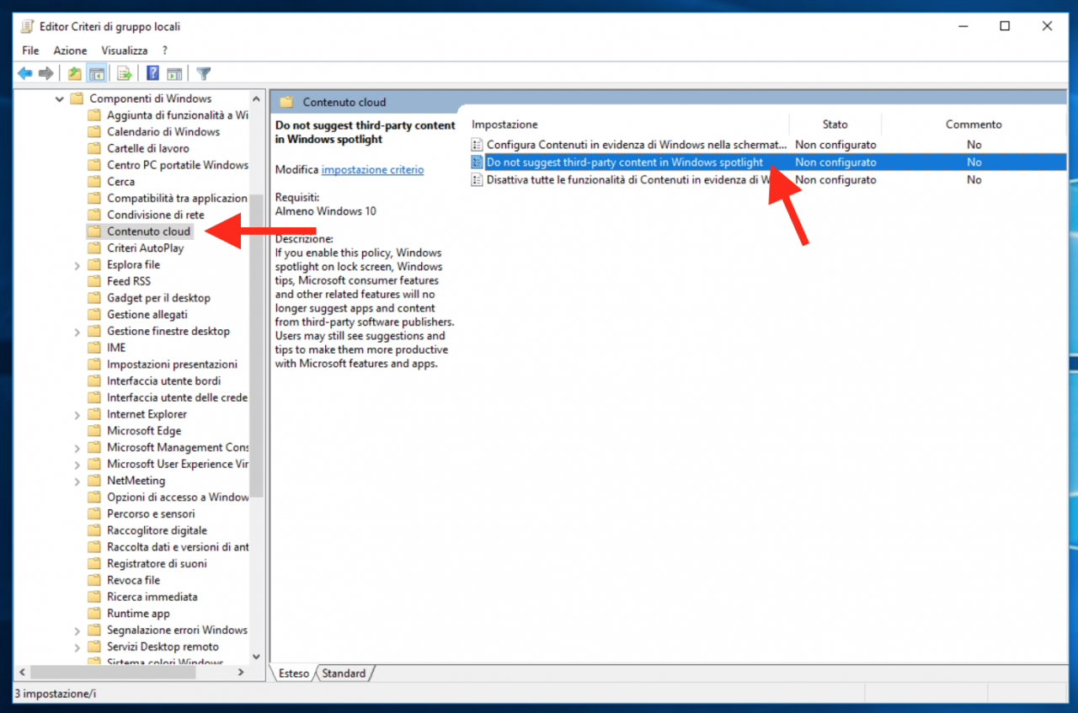The image size is (1078, 713).
Task: Sort by the Commento column header
Action: tap(974, 125)
